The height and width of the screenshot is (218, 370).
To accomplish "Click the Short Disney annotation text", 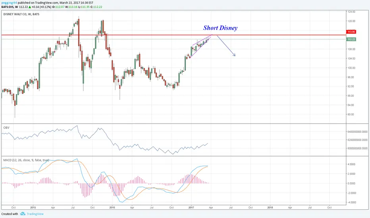I will [x=220, y=28].
